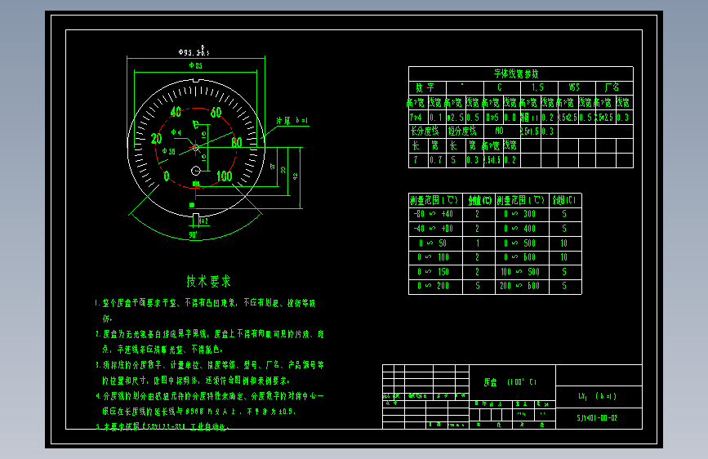The image size is (708, 459).
Task: Click technical requirement item 1 text
Action: 206,310
